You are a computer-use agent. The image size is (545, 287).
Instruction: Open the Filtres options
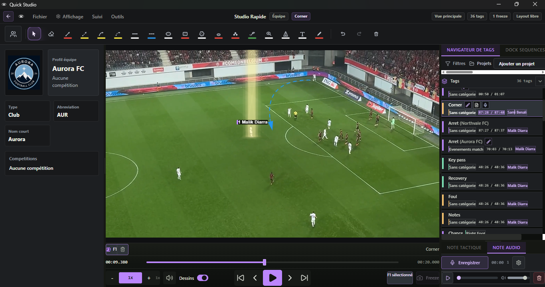click(x=455, y=63)
